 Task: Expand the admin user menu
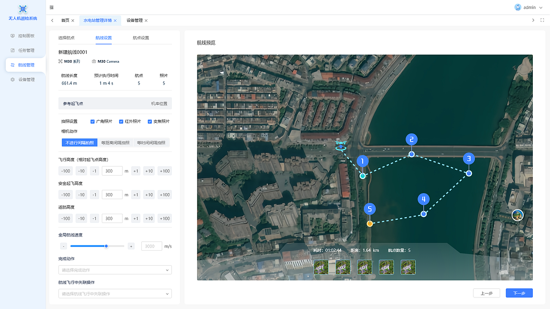tap(541, 7)
